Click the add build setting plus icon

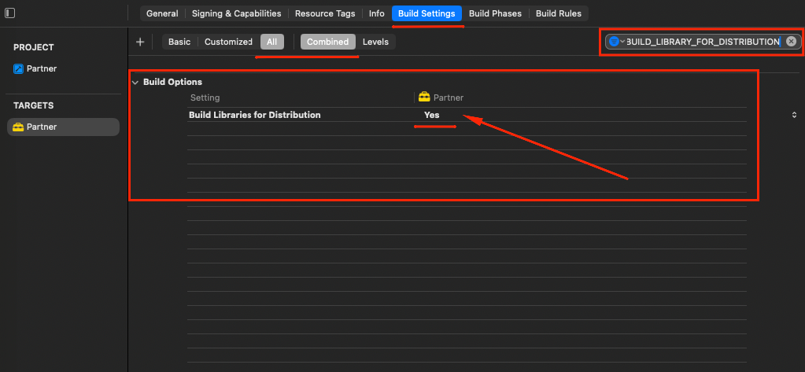140,42
